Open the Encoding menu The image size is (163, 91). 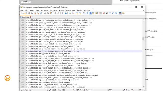(x=44, y=10)
